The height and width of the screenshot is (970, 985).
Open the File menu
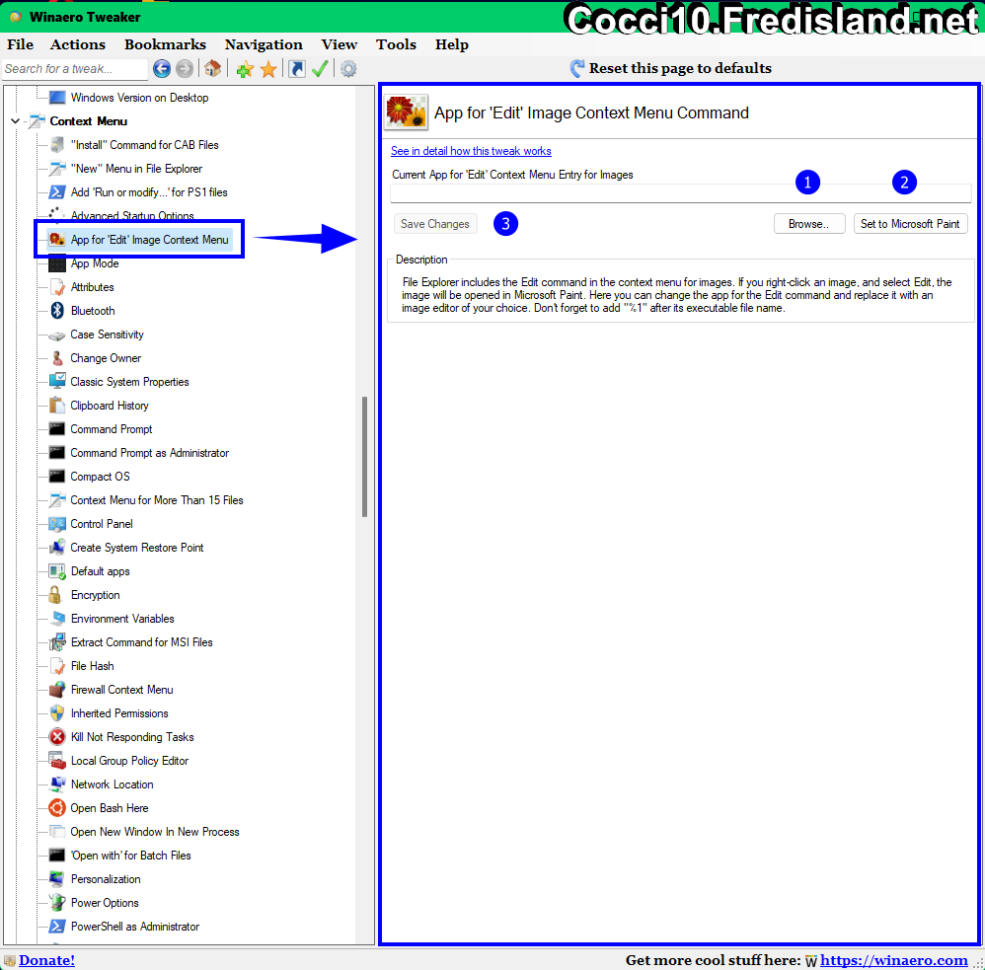click(20, 44)
